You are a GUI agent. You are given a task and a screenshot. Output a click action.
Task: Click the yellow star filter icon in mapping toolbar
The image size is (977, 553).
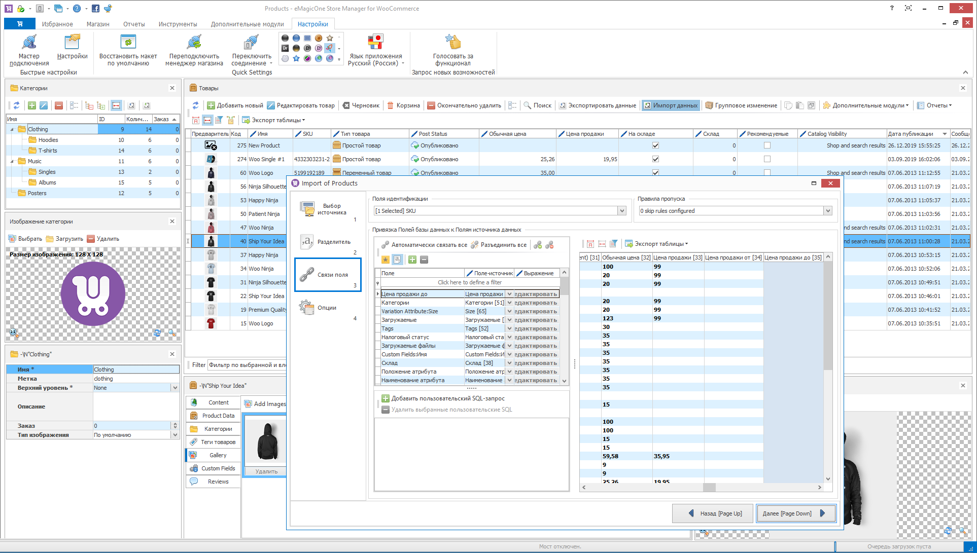coord(386,260)
